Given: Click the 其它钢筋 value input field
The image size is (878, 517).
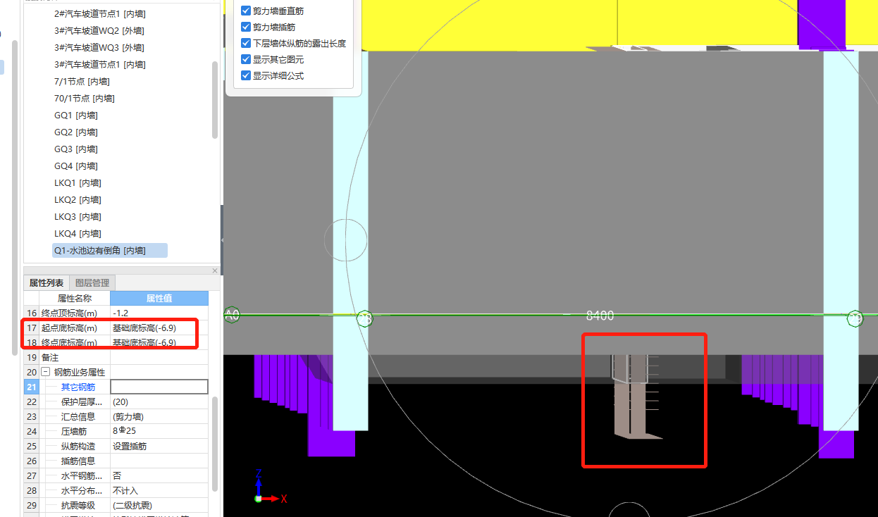Looking at the screenshot, I should point(159,387).
